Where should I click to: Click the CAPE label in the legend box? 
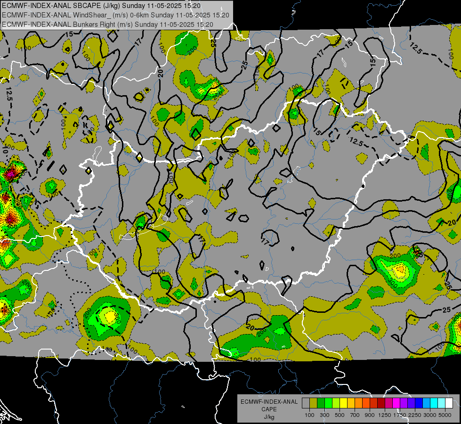[x=269, y=409]
